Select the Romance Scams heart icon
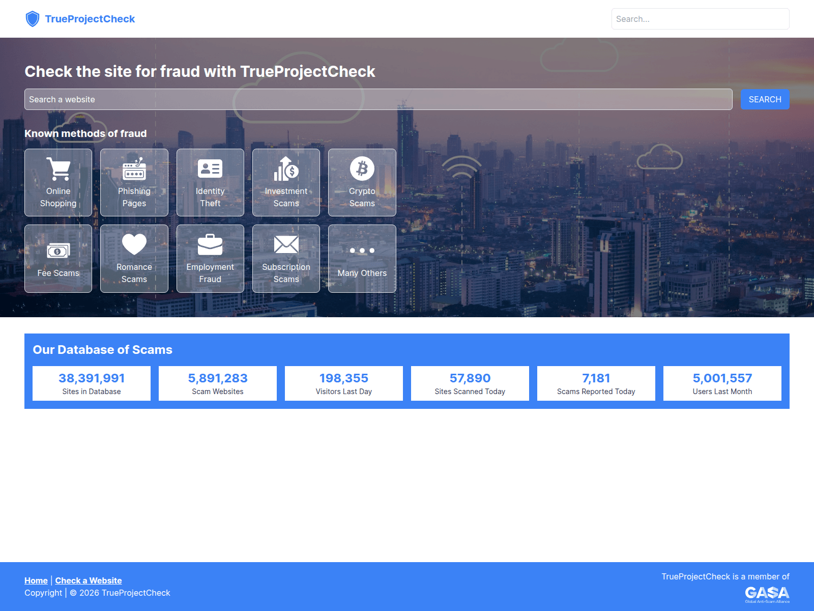 (x=134, y=244)
